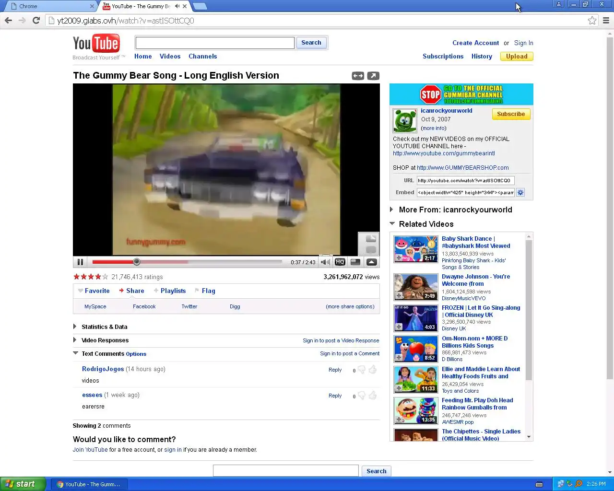Open video in pop-out window icon

point(373,76)
